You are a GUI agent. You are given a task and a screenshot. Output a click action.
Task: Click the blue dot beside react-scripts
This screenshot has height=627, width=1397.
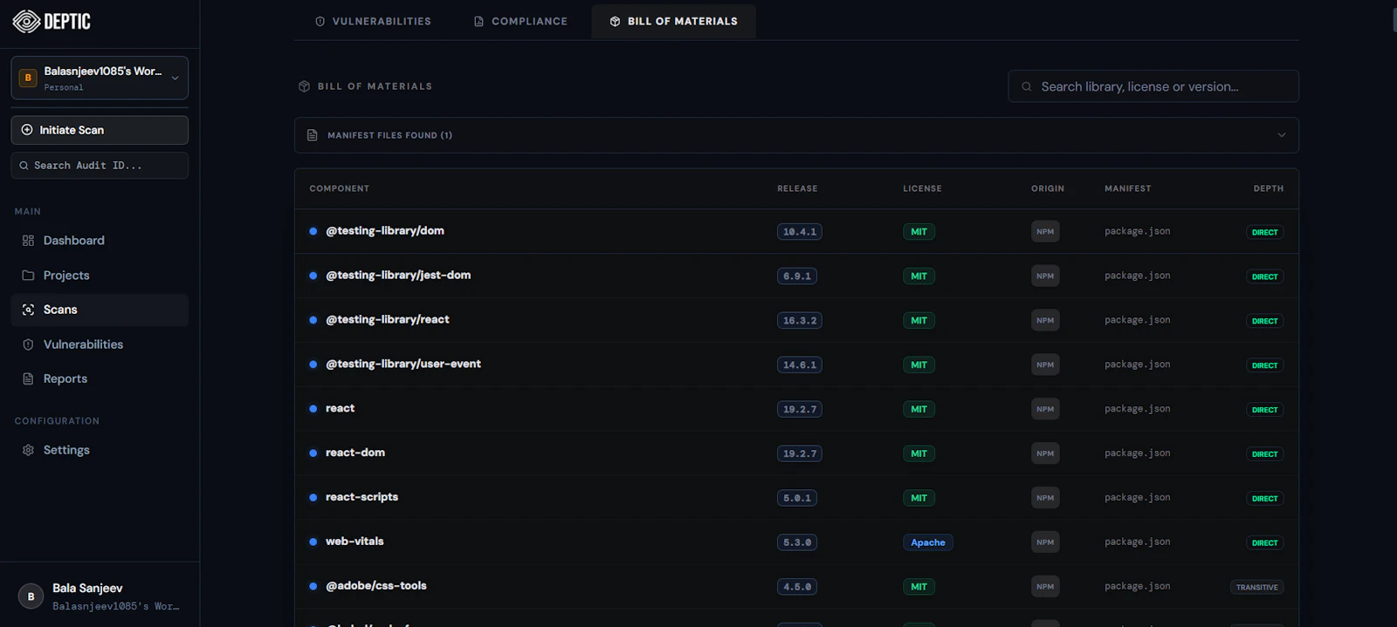313,498
